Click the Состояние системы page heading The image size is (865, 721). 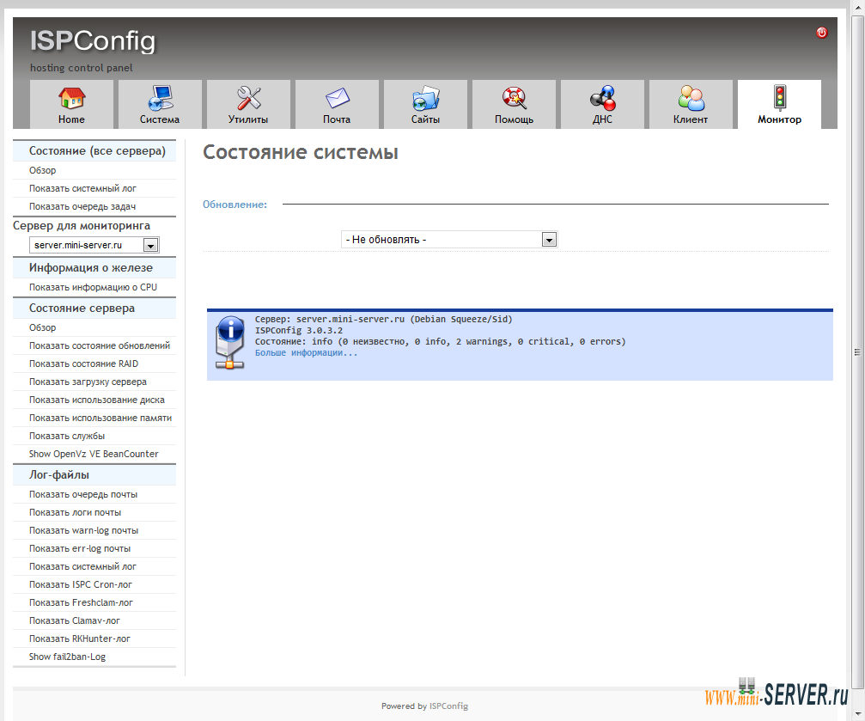coord(301,152)
